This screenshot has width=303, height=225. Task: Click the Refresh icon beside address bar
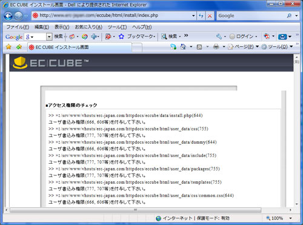tap(201, 16)
